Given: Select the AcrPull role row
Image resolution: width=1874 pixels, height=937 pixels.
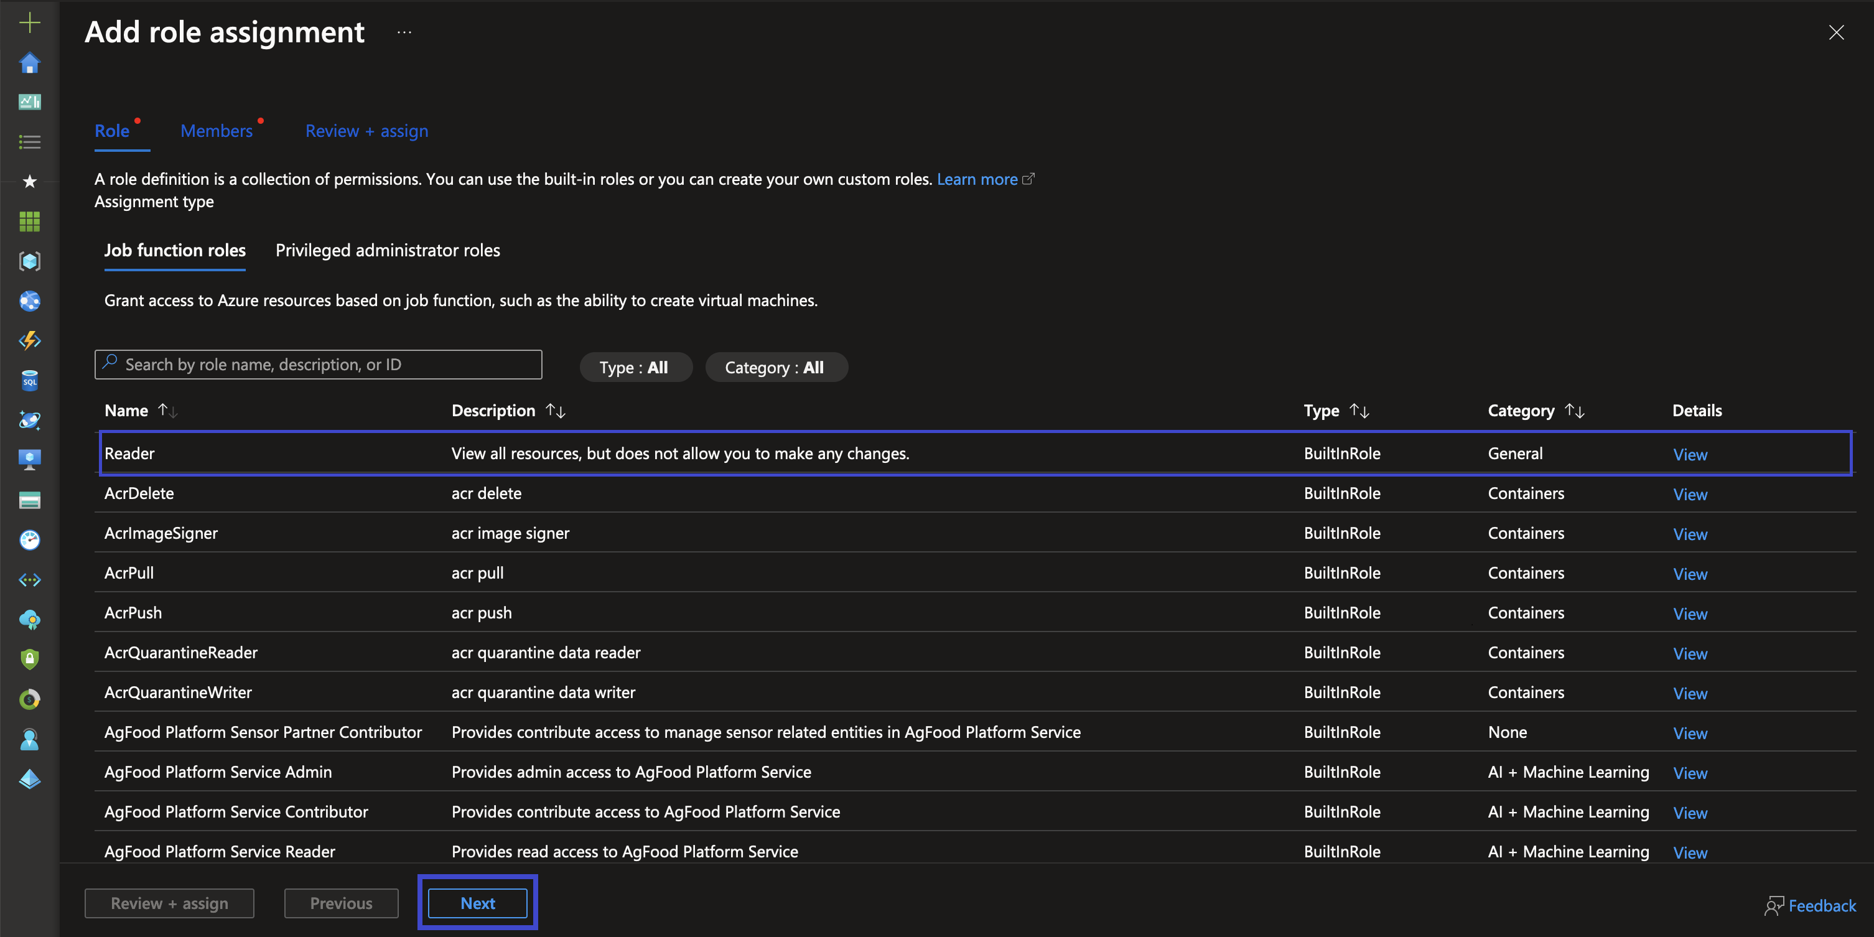Looking at the screenshot, I should [509, 572].
